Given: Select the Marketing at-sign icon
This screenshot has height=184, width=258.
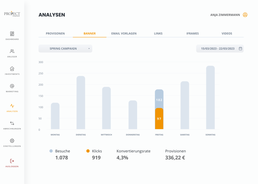Looking at the screenshot, I should 12,86.
